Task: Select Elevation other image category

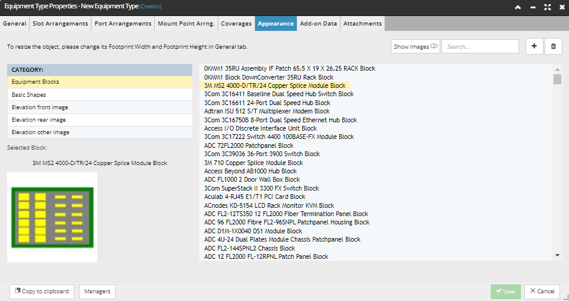Action: 100,132
